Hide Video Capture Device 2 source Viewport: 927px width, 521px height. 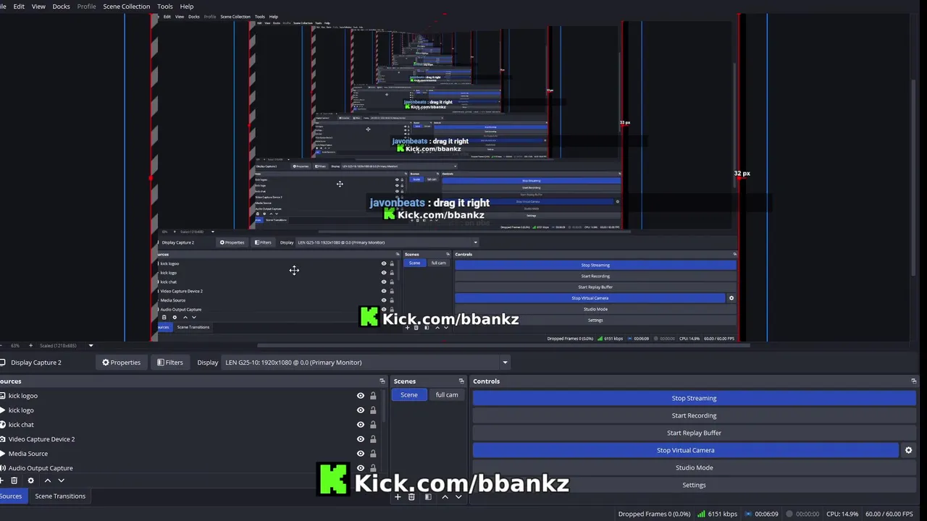pos(361,439)
